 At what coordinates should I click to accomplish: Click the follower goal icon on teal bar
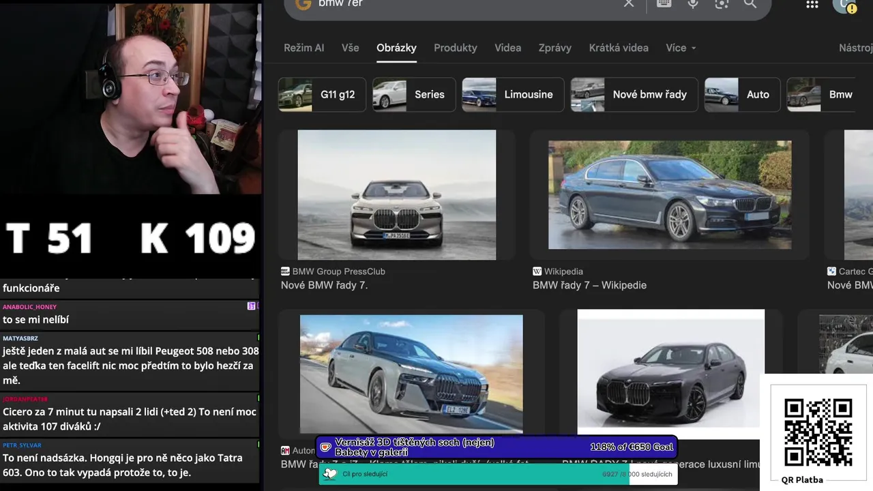tap(330, 474)
